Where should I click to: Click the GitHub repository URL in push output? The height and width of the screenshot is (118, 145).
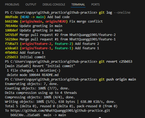[x=60, y=111]
